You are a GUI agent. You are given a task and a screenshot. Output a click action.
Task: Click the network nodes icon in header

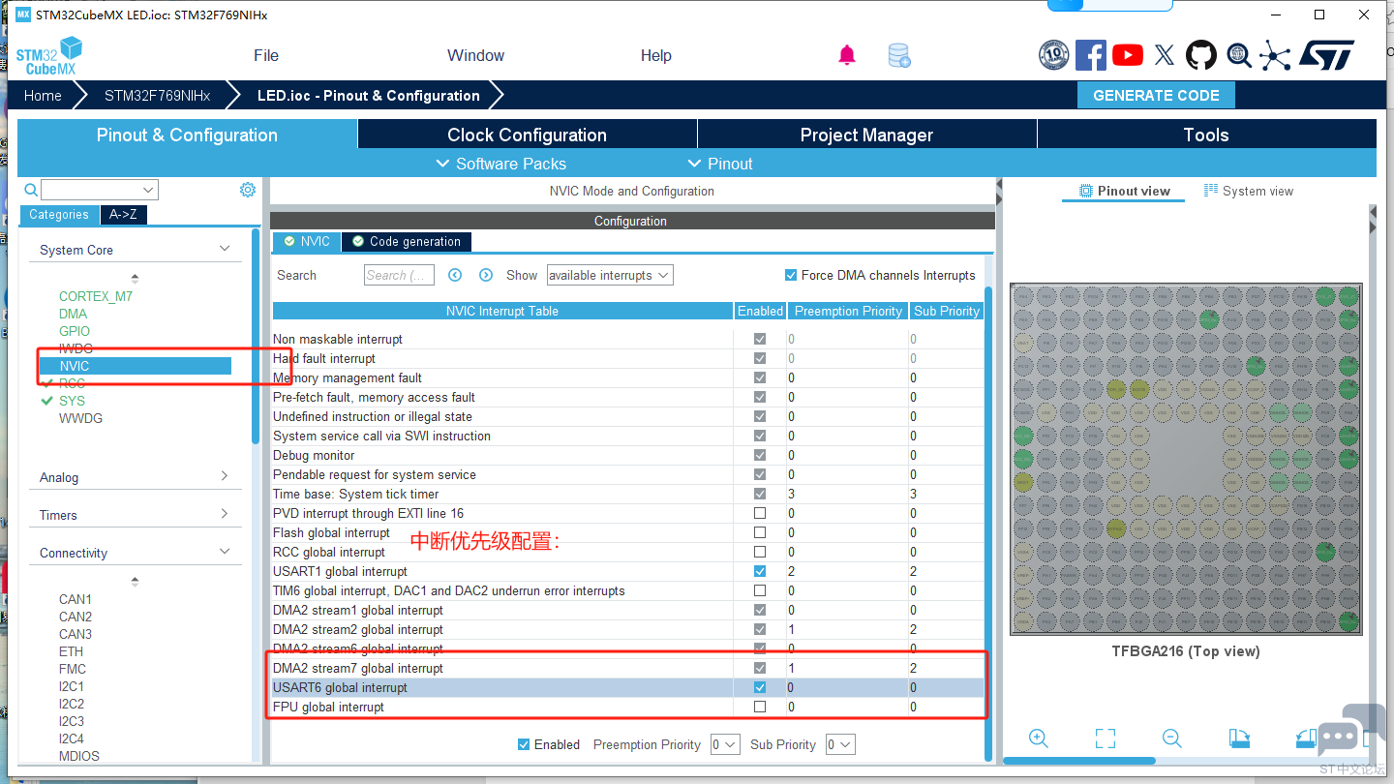tap(1275, 55)
